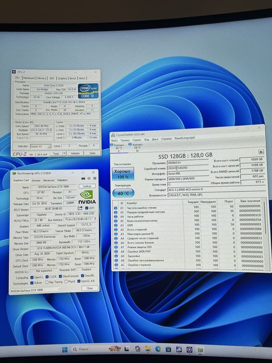Open GPU-Z hamburger menu icon
Image resolution: width=272 pixels, height=363 pixels.
click(x=95, y=178)
